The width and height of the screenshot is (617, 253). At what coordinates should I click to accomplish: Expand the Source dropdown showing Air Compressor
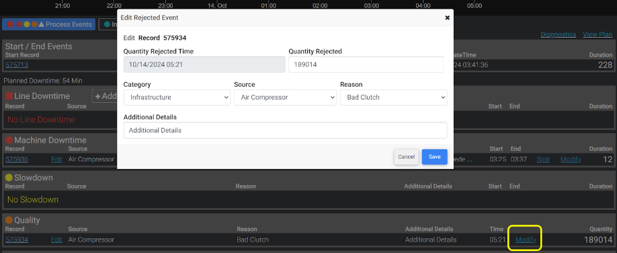285,98
